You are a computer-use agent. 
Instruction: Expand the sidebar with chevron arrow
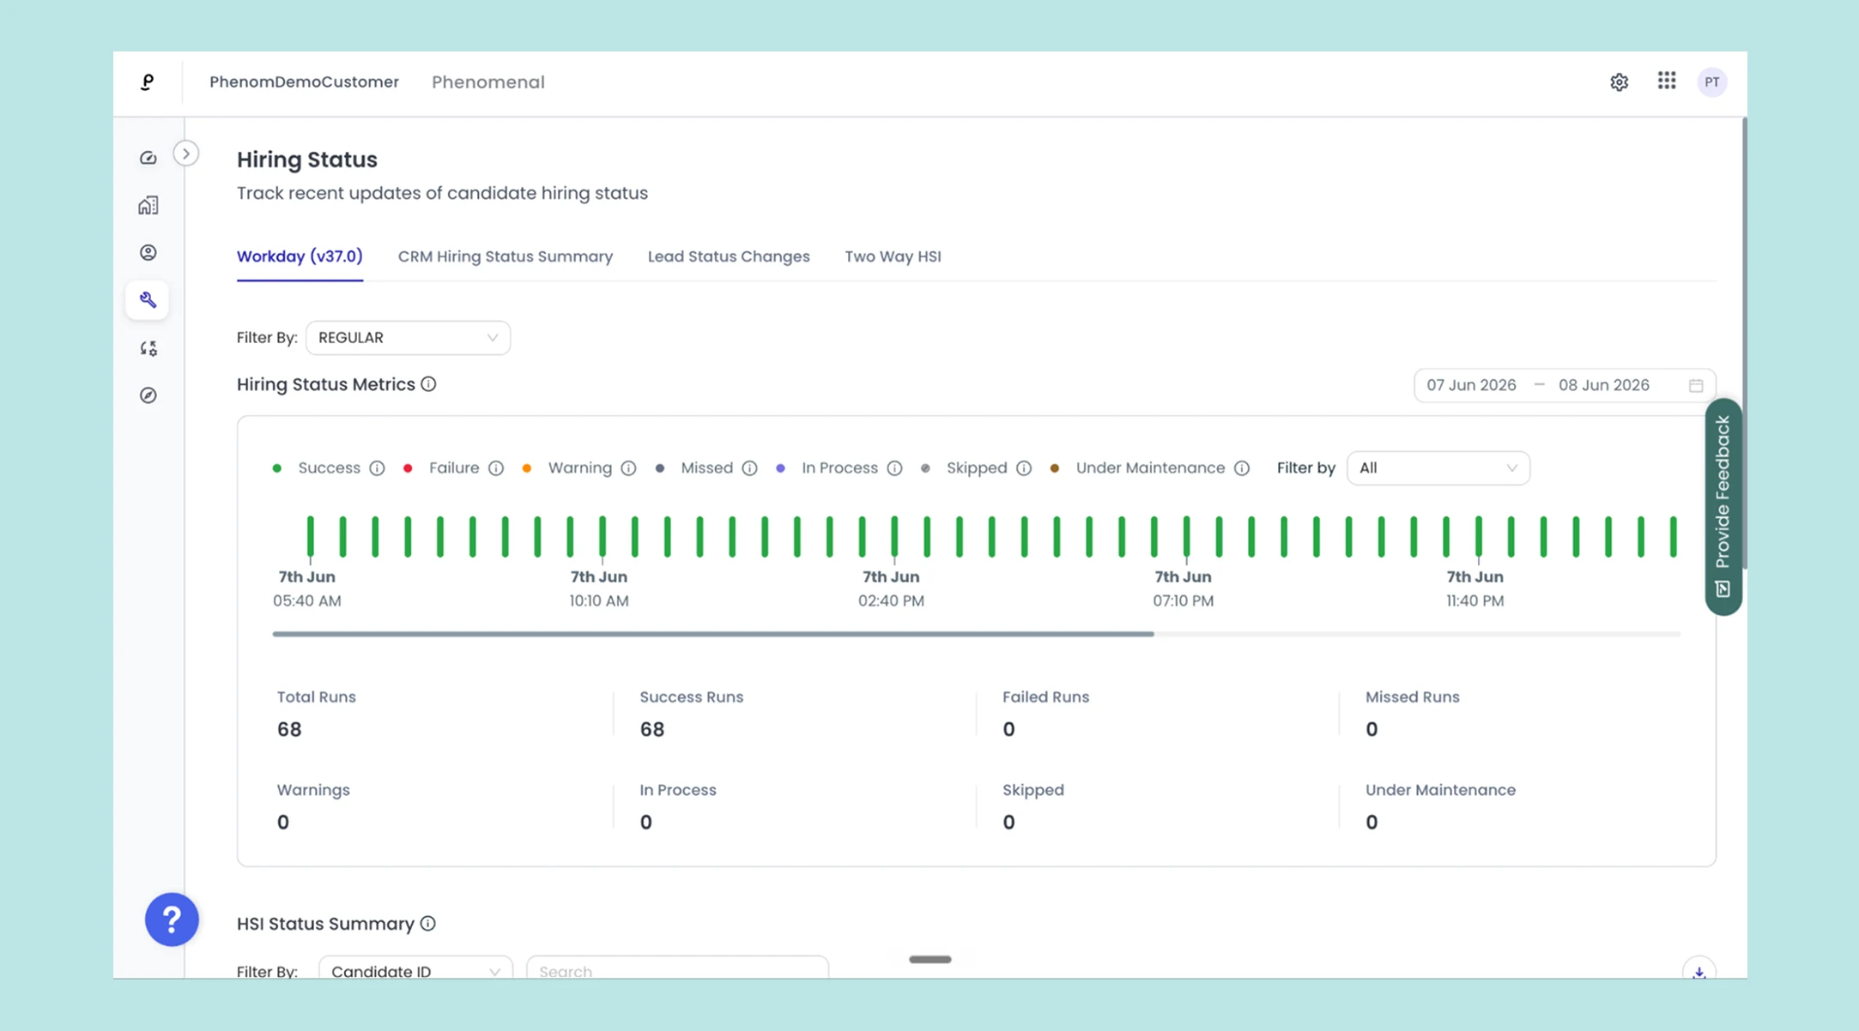coord(186,154)
